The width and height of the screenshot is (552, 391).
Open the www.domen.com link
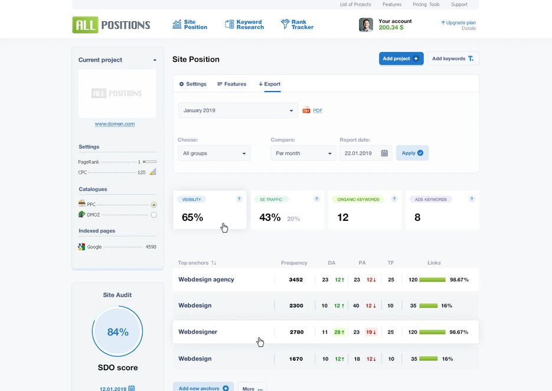click(x=115, y=124)
